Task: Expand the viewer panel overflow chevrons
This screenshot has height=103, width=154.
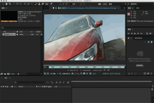Action: 124,8
